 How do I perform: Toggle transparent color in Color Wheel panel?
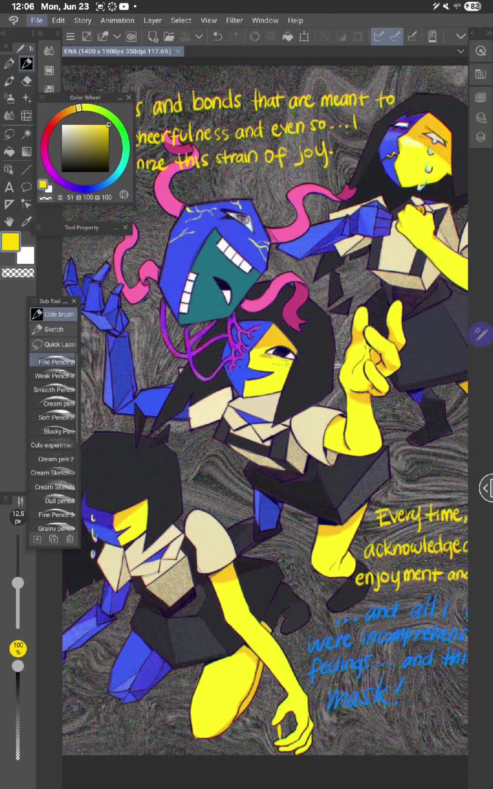46,198
